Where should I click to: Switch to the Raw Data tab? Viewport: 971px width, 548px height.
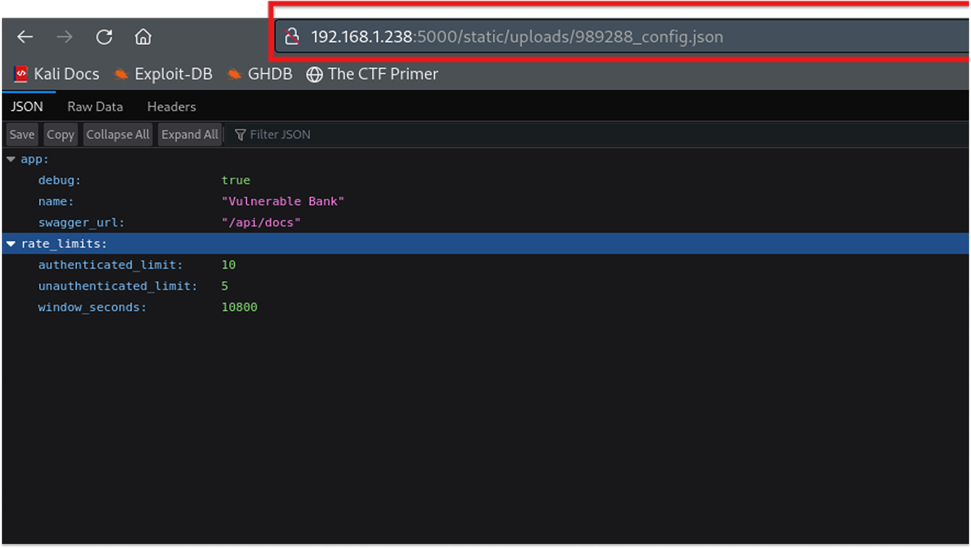pyautogui.click(x=95, y=106)
